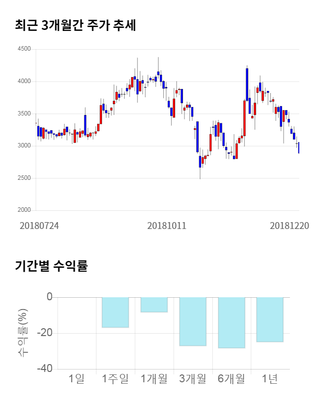Click the 20181011 date label

coord(167,226)
